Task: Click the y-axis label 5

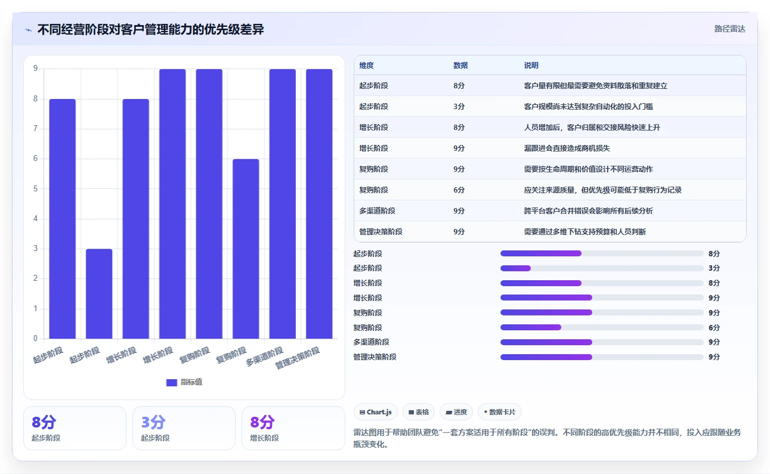Action: click(36, 188)
